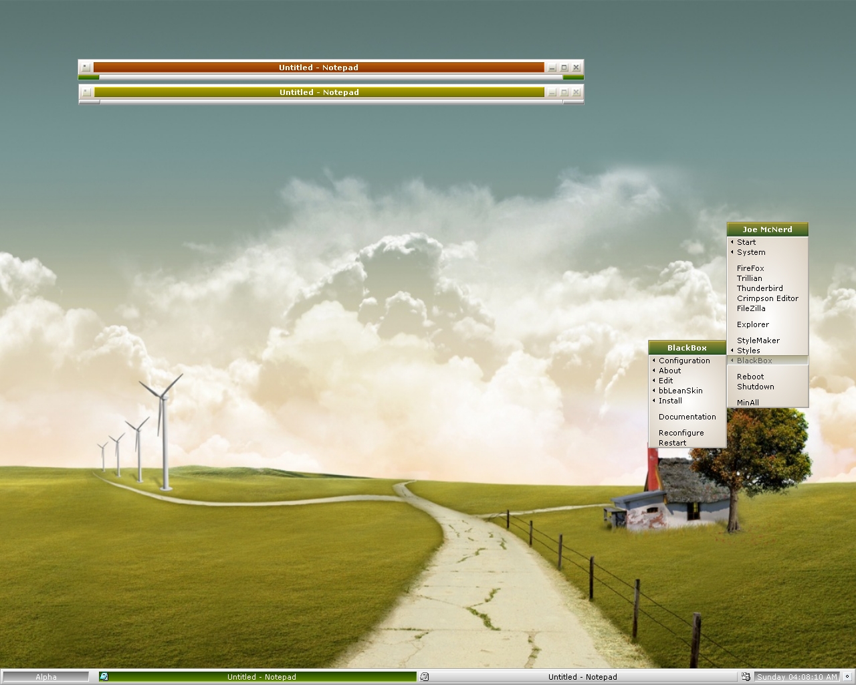Expand the System submenu

[768, 252]
